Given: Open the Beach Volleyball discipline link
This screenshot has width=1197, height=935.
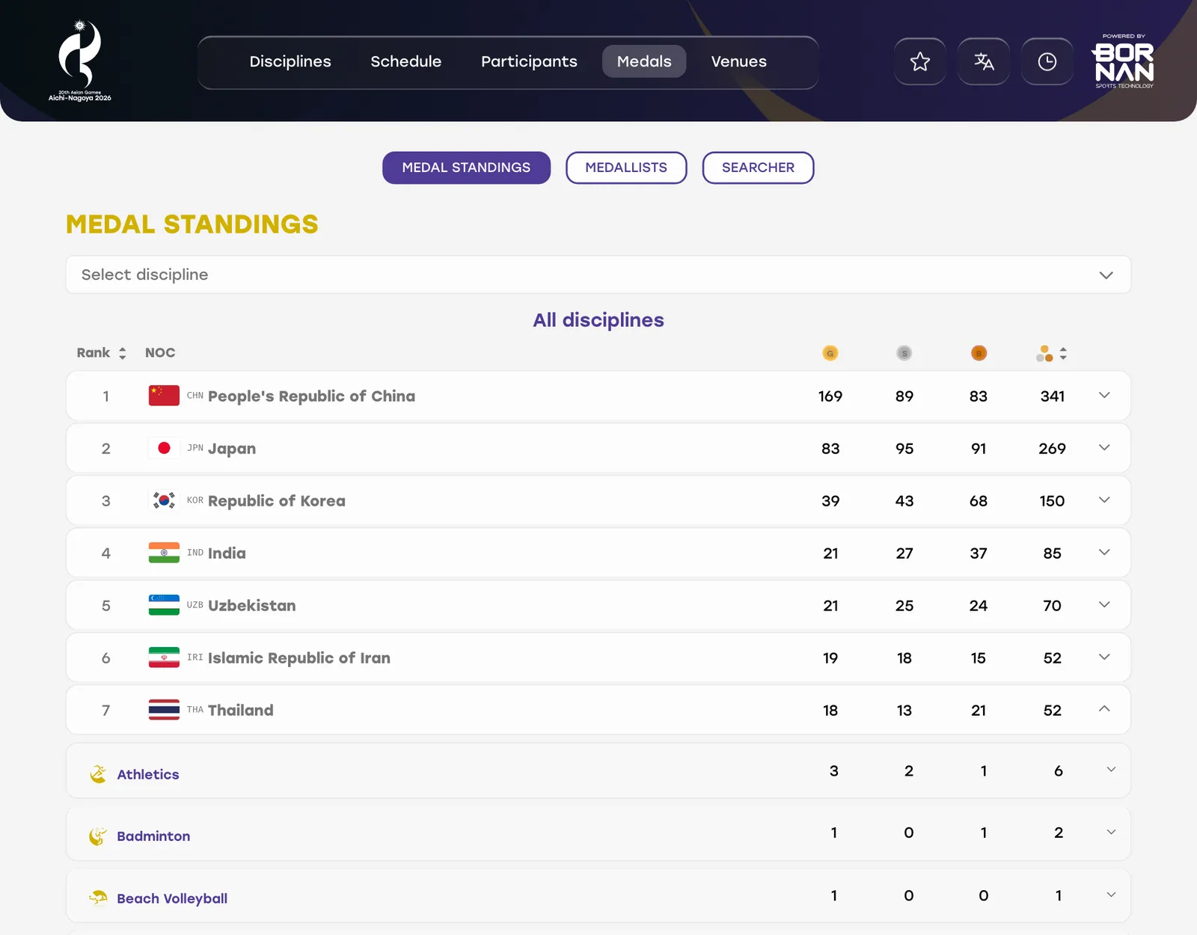Looking at the screenshot, I should (172, 898).
